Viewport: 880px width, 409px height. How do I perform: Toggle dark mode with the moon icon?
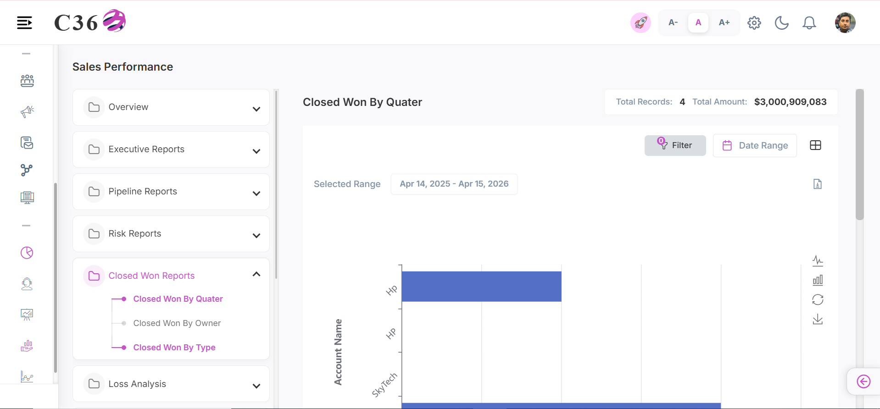pos(781,22)
